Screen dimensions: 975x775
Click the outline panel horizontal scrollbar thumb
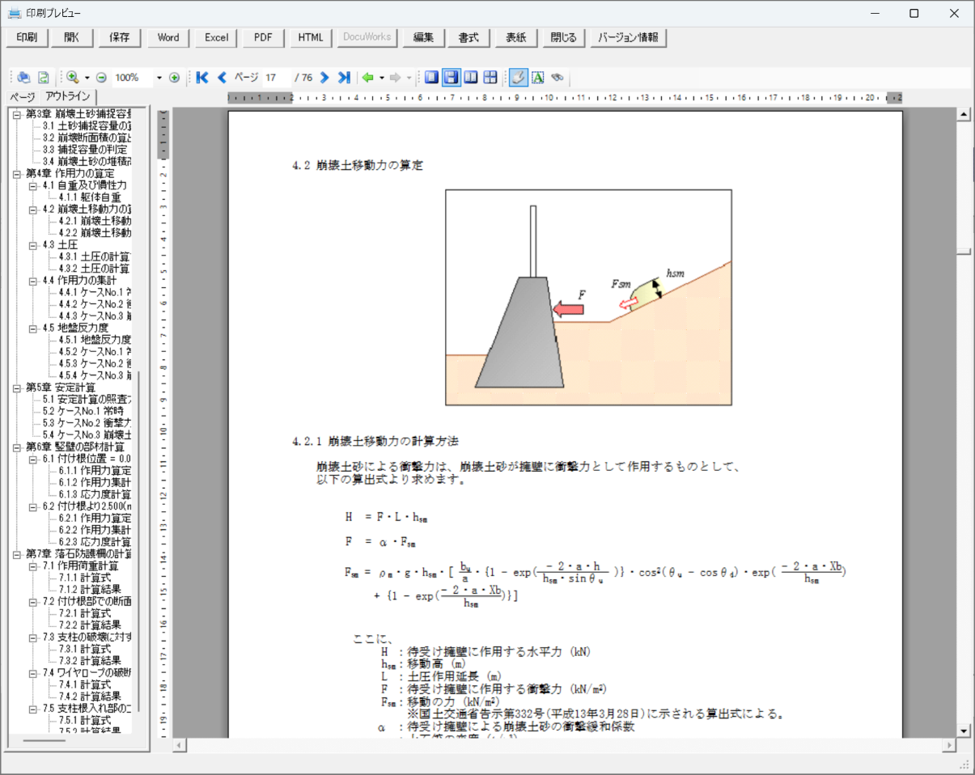[x=44, y=741]
